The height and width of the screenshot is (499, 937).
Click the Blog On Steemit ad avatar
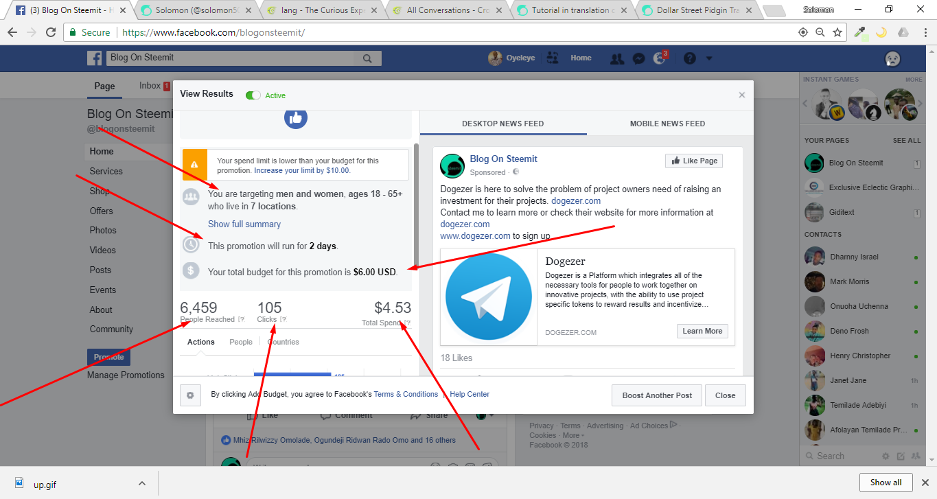click(x=452, y=165)
